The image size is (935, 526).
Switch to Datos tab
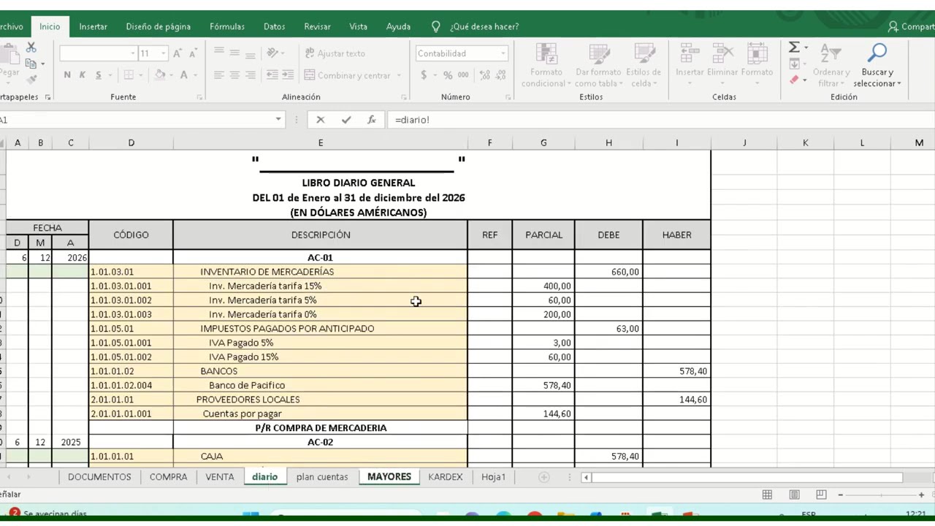pos(275,26)
